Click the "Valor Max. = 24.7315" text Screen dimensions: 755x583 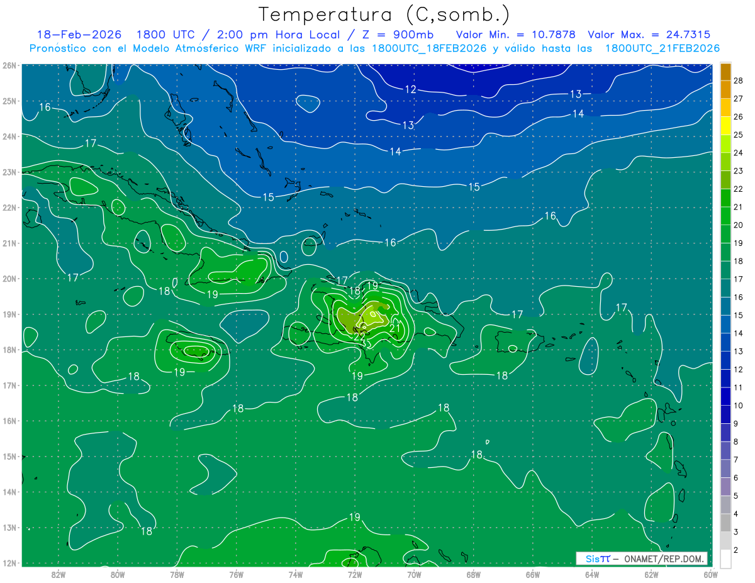pyautogui.click(x=649, y=35)
